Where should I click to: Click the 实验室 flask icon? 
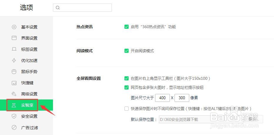[x=14, y=105]
